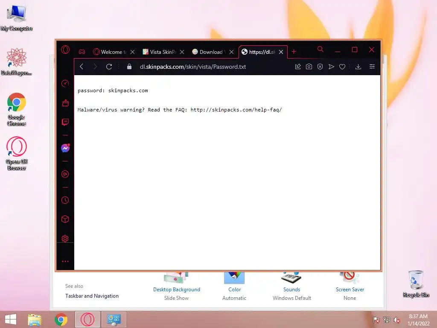Take a snapshot with camera icon
Image resolution: width=437 pixels, height=328 pixels.
coord(309,67)
